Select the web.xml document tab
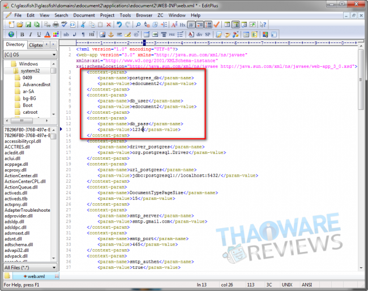The image size is (368, 291). pos(36,276)
